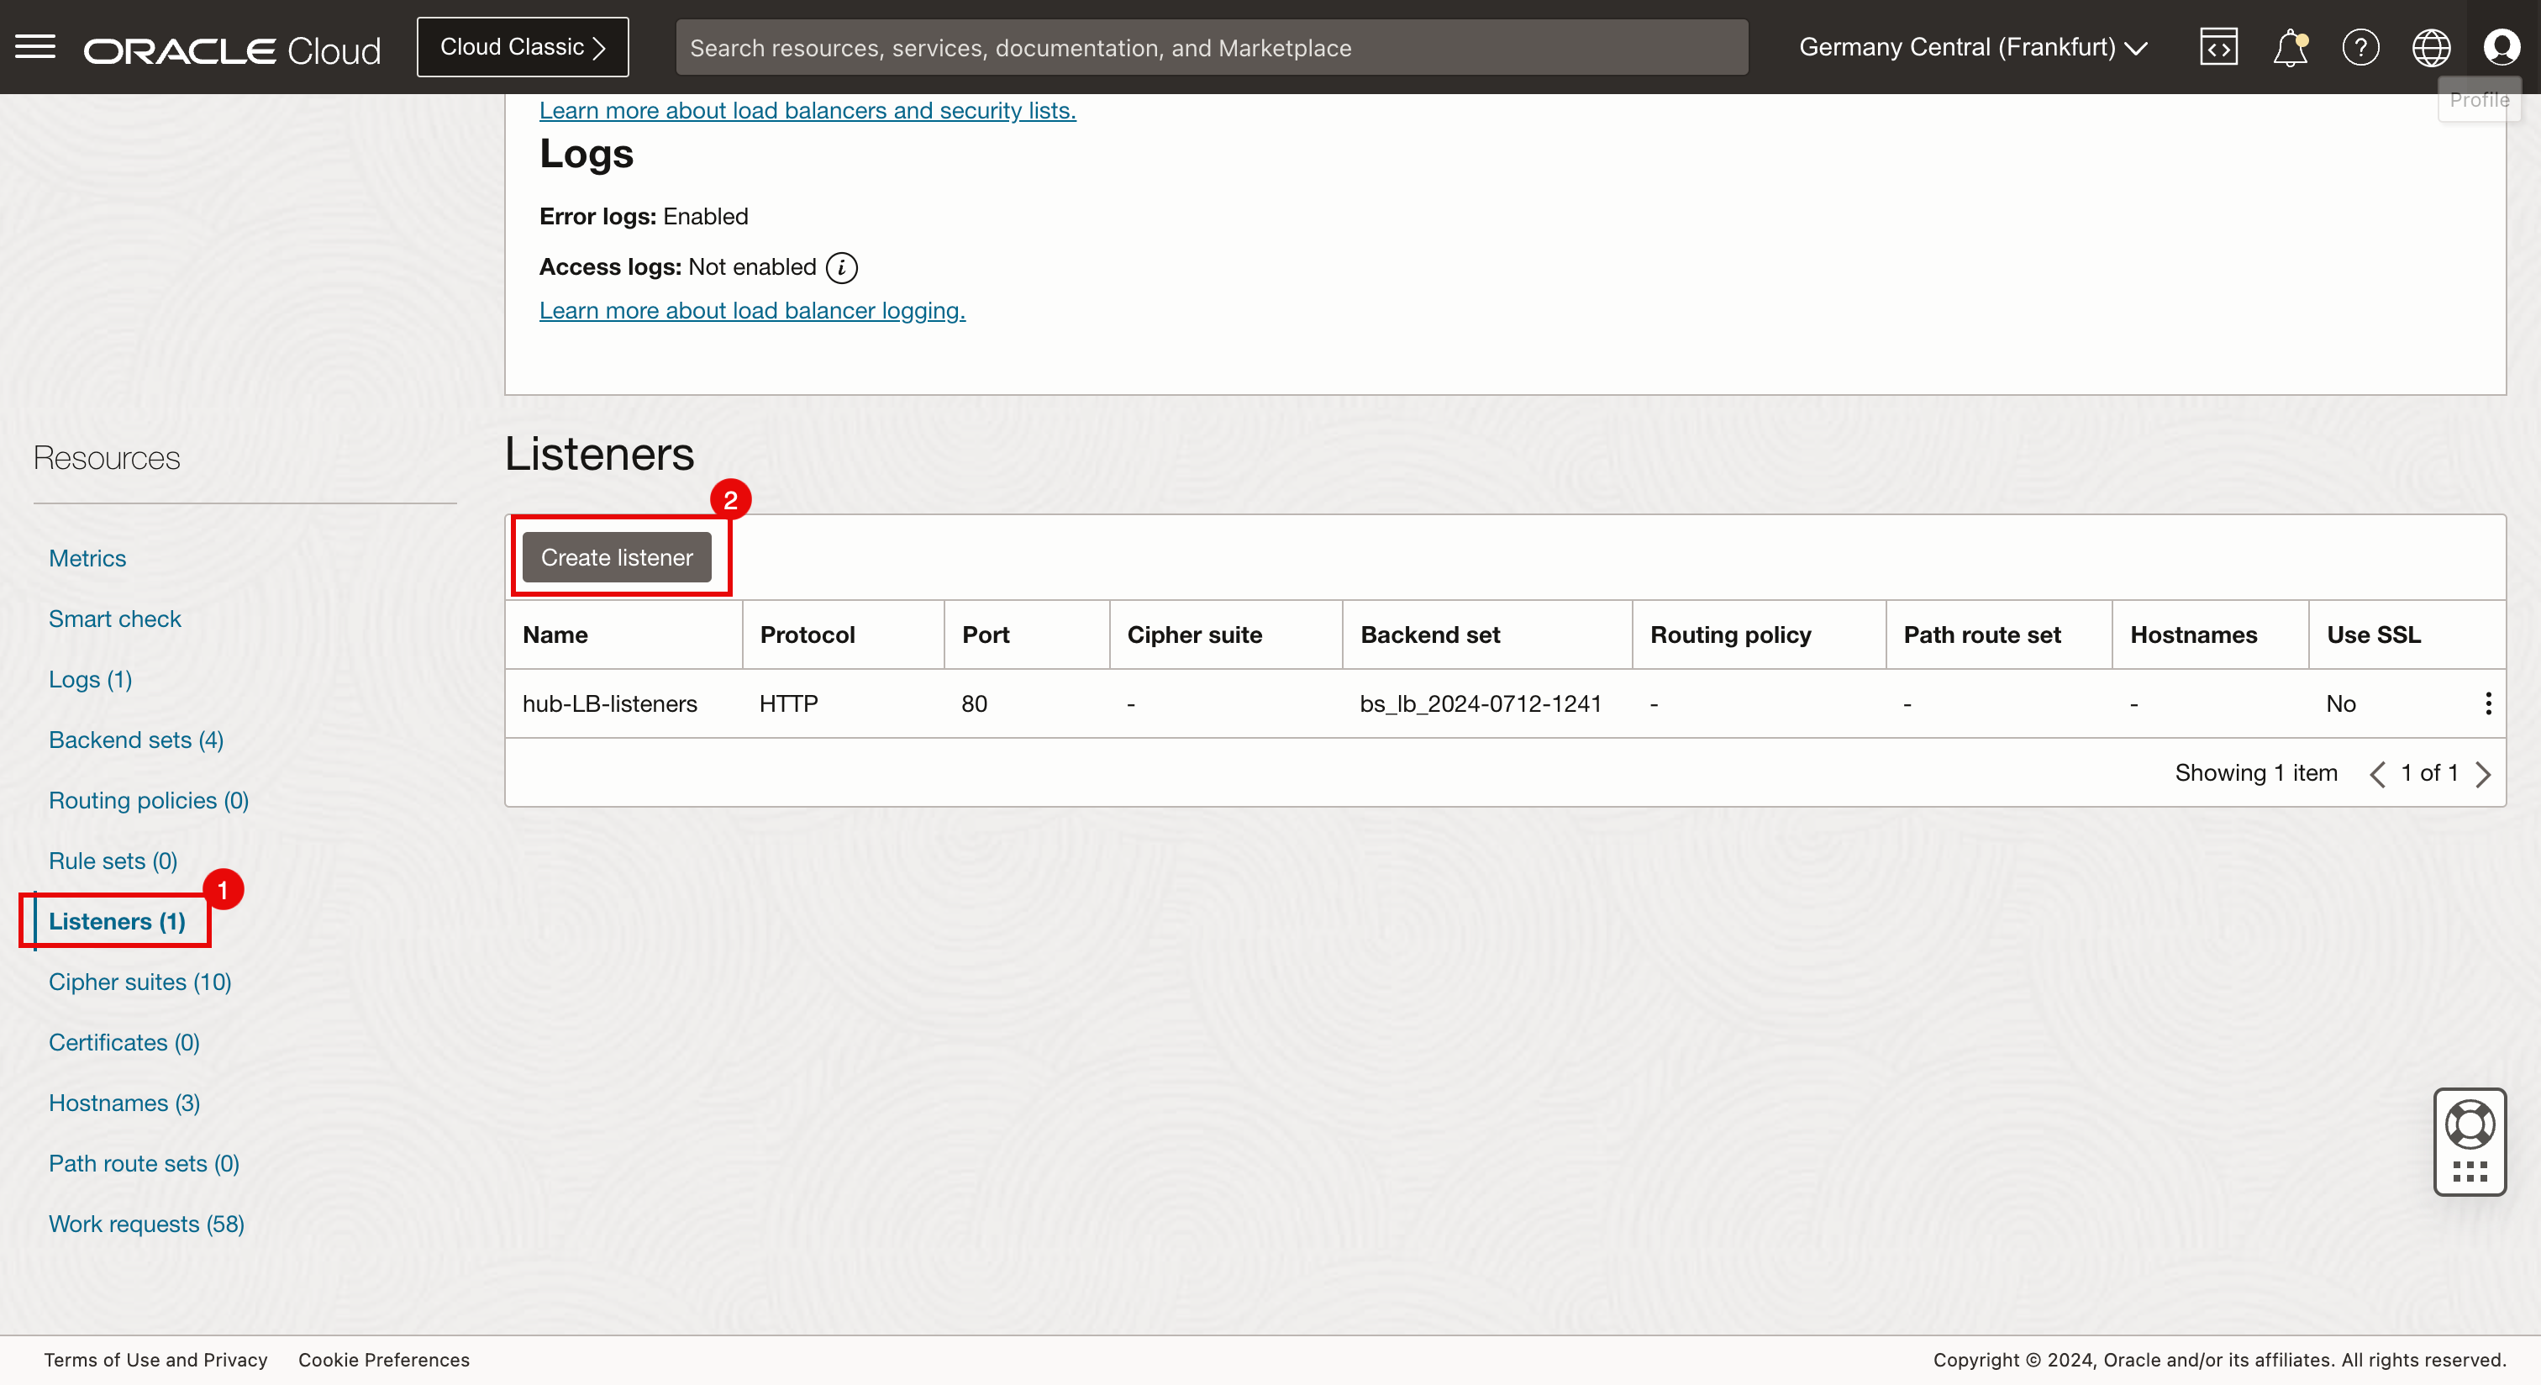Open the help question mark menu
Image resolution: width=2541 pixels, height=1385 pixels.
tap(2360, 47)
